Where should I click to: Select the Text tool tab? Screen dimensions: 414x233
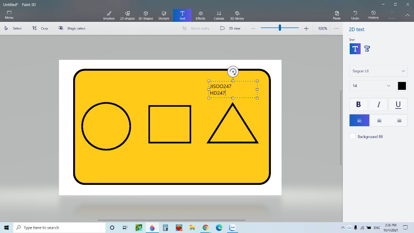tap(182, 15)
